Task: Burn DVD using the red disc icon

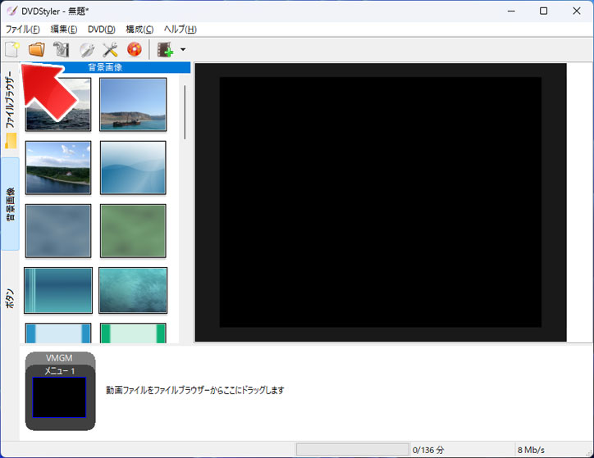Action: (x=135, y=49)
